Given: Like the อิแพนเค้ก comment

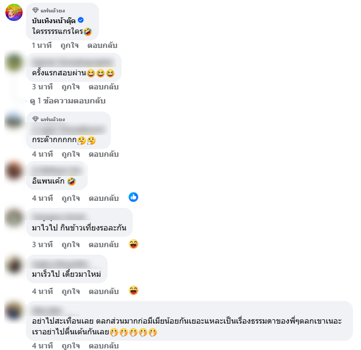Looking at the screenshot, I should [70, 198].
